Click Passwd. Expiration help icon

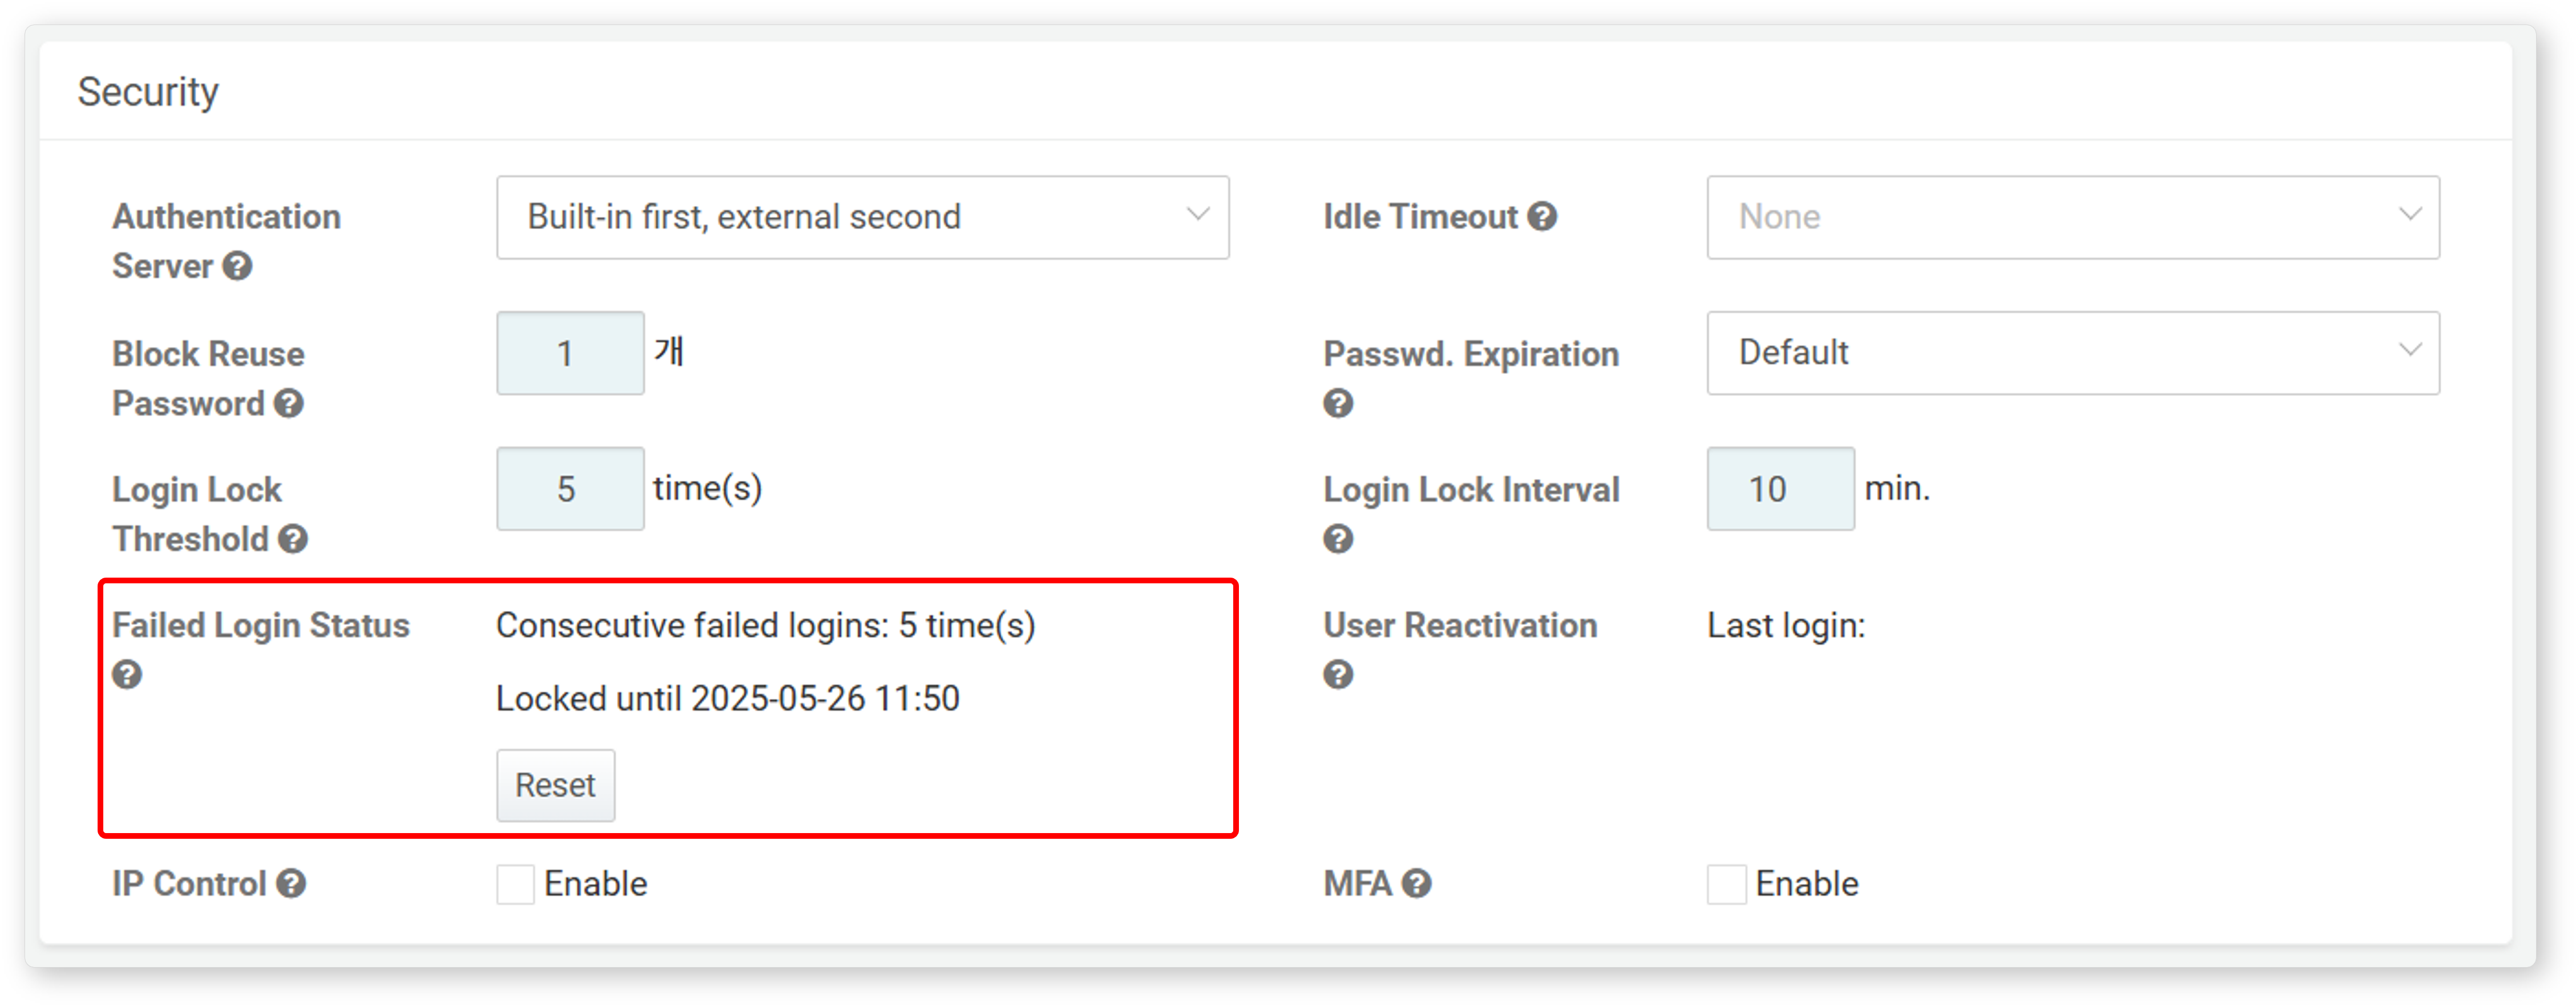pyautogui.click(x=1338, y=404)
